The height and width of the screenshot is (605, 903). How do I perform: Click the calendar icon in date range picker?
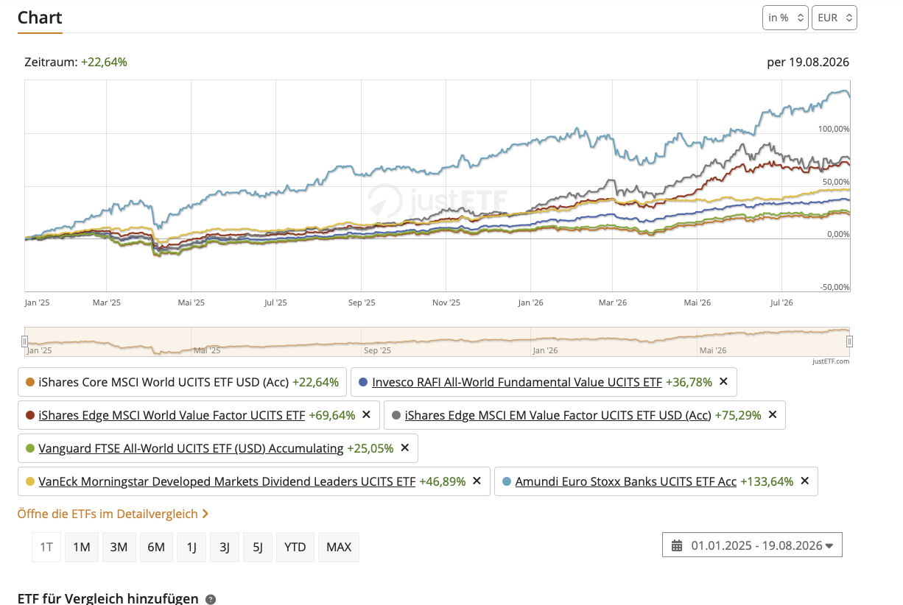[677, 545]
